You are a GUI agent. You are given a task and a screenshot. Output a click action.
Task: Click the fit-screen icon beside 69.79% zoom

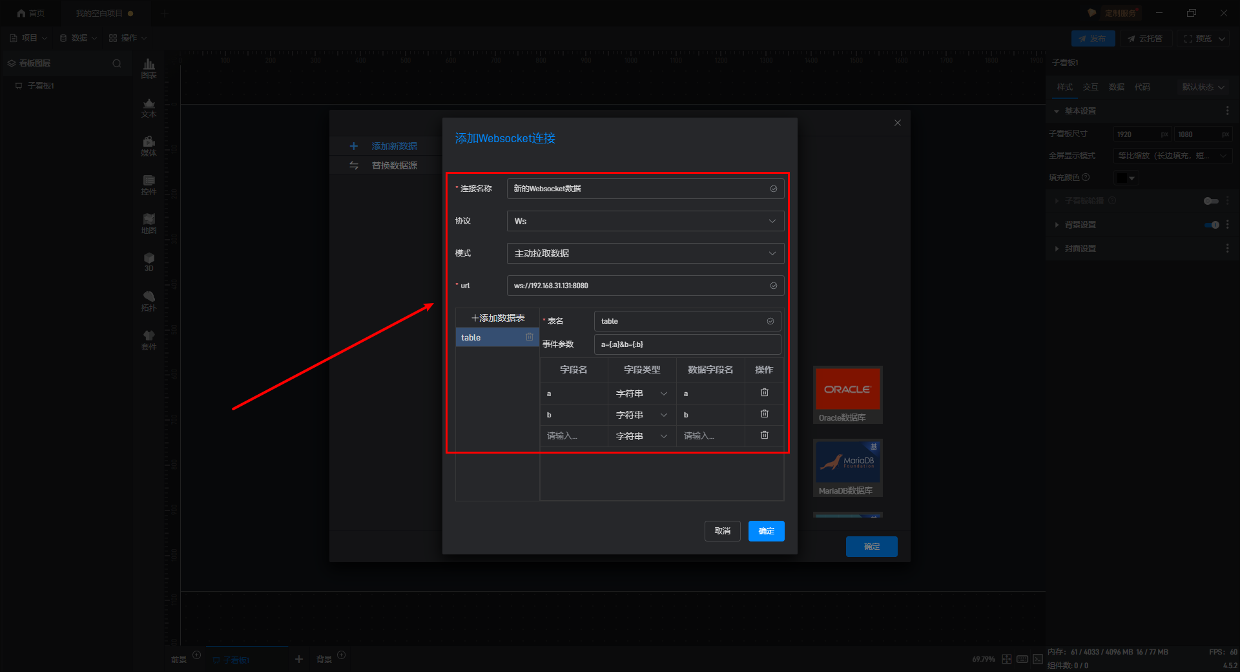pos(1007,659)
